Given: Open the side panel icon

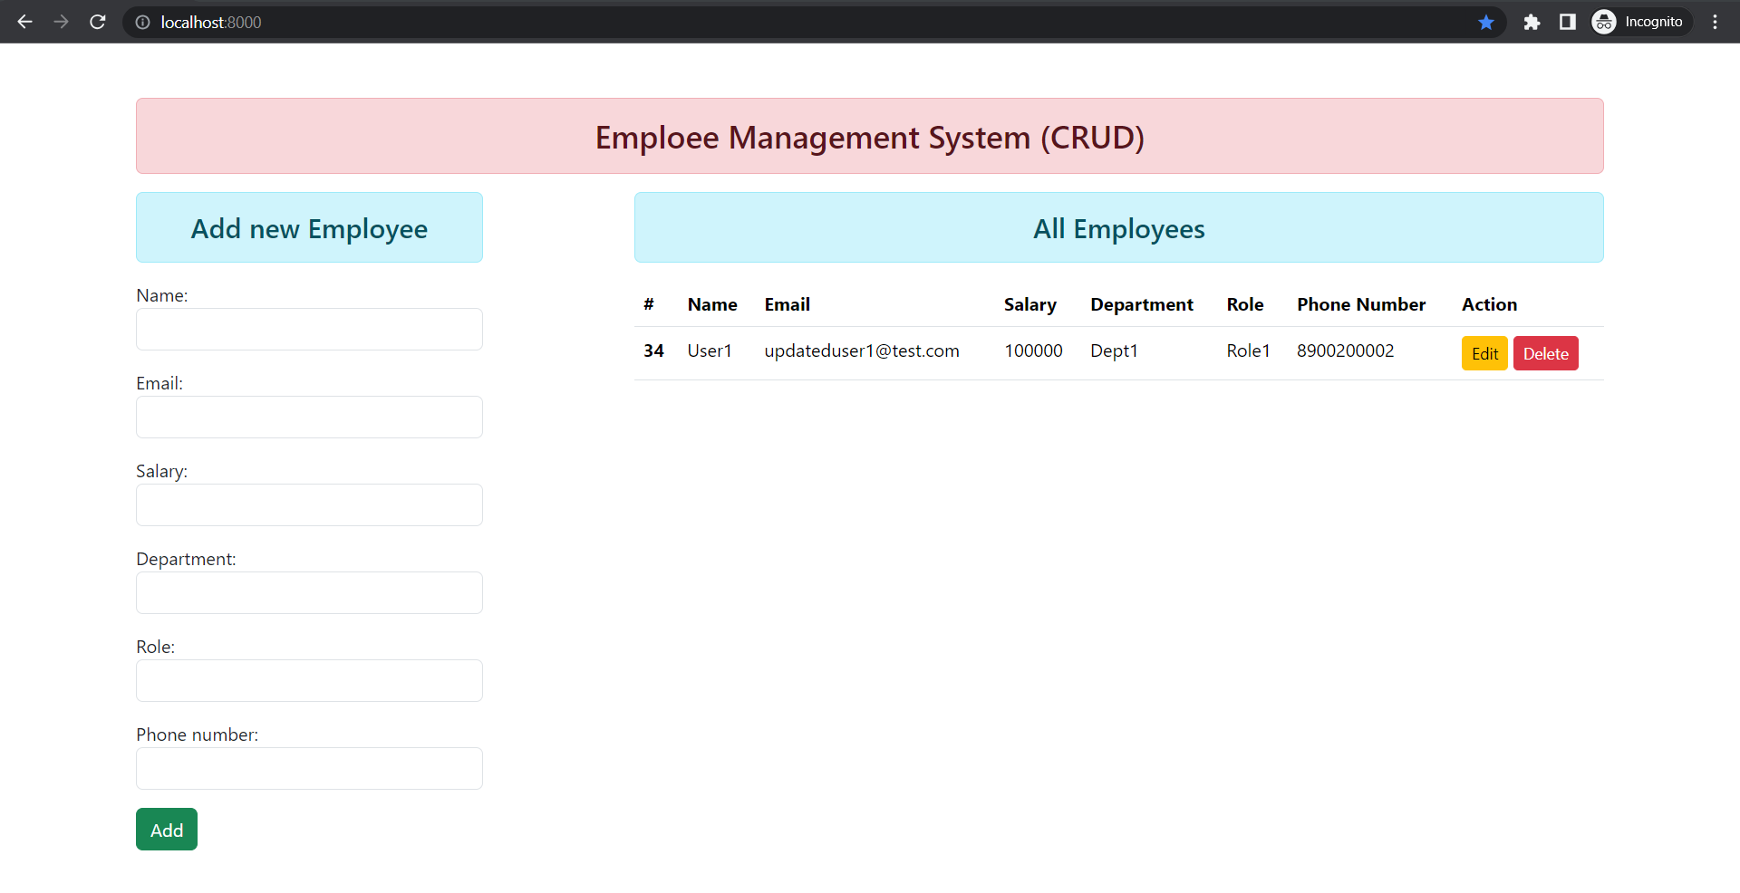Looking at the screenshot, I should point(1567,22).
